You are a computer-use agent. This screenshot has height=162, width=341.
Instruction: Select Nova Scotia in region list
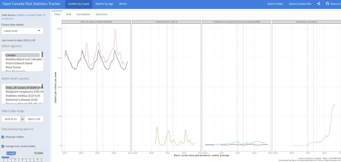click(x=15, y=67)
